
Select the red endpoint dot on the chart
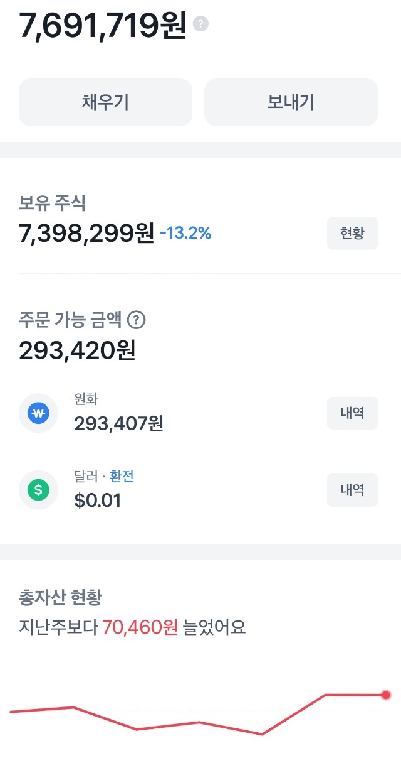[386, 695]
